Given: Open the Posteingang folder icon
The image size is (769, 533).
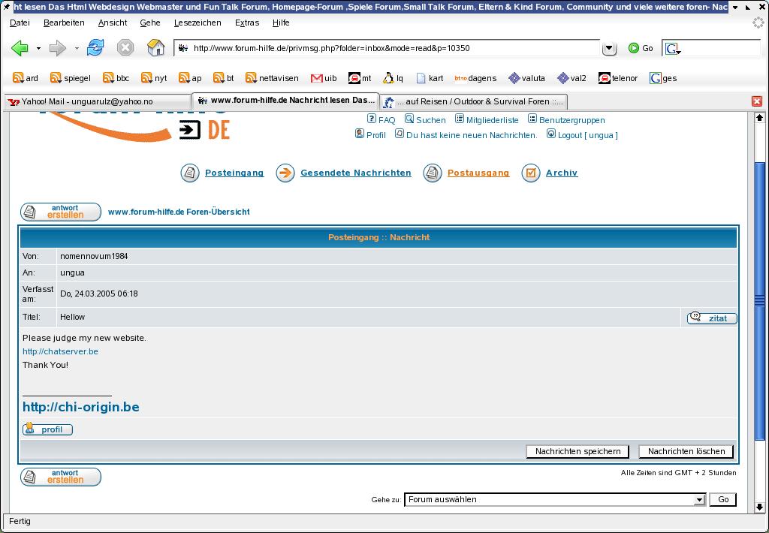Looking at the screenshot, I should (190, 173).
